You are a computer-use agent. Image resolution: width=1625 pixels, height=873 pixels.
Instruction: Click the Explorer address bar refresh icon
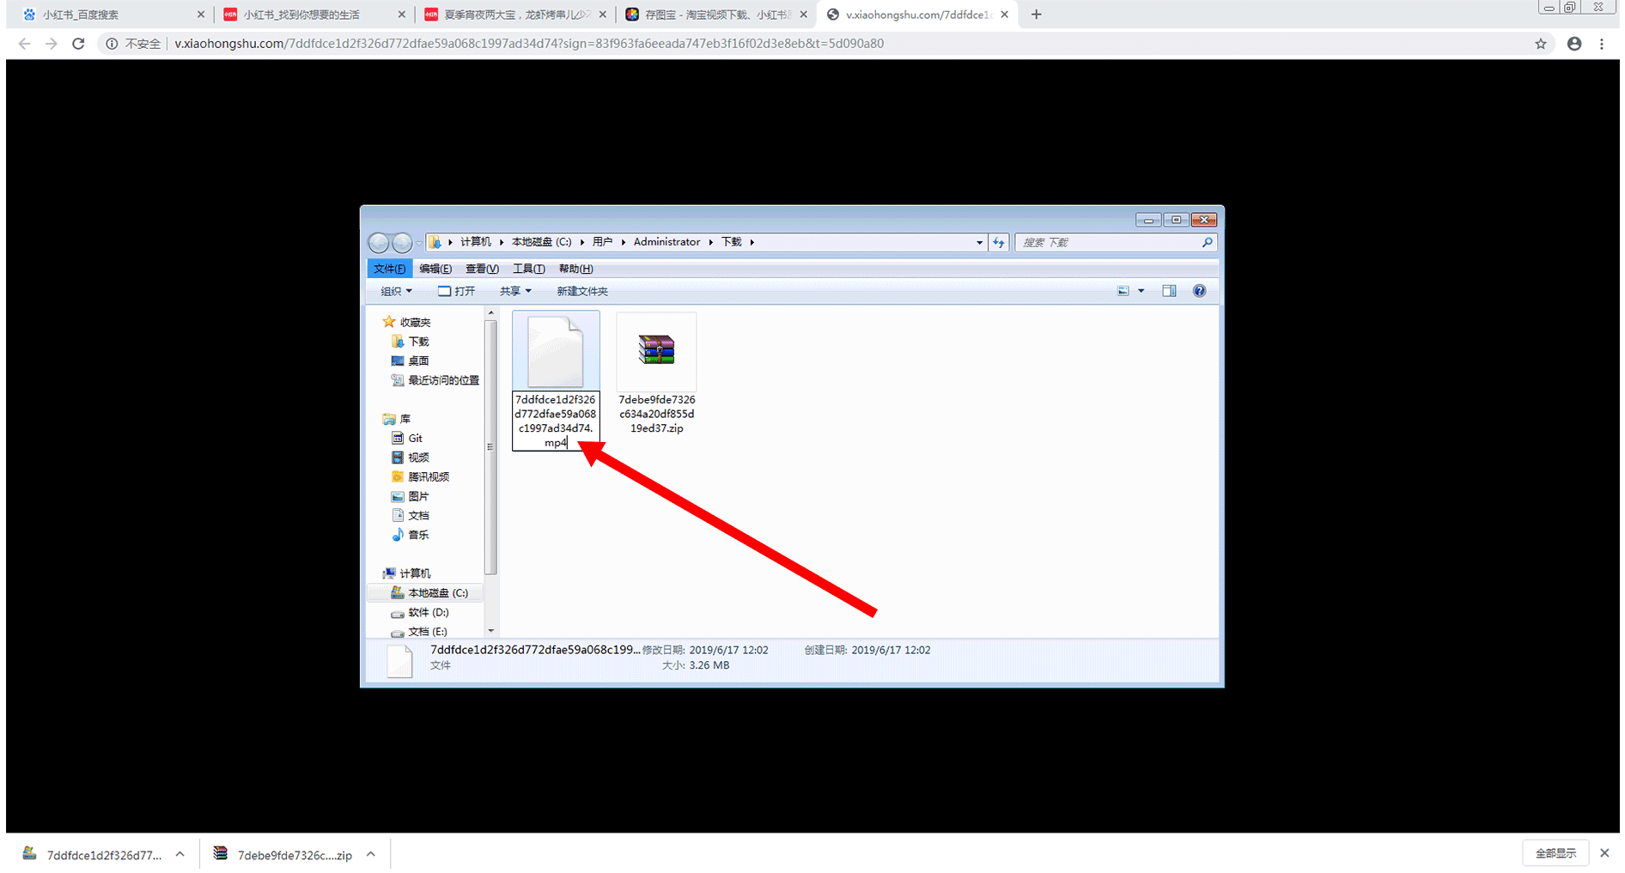(998, 243)
